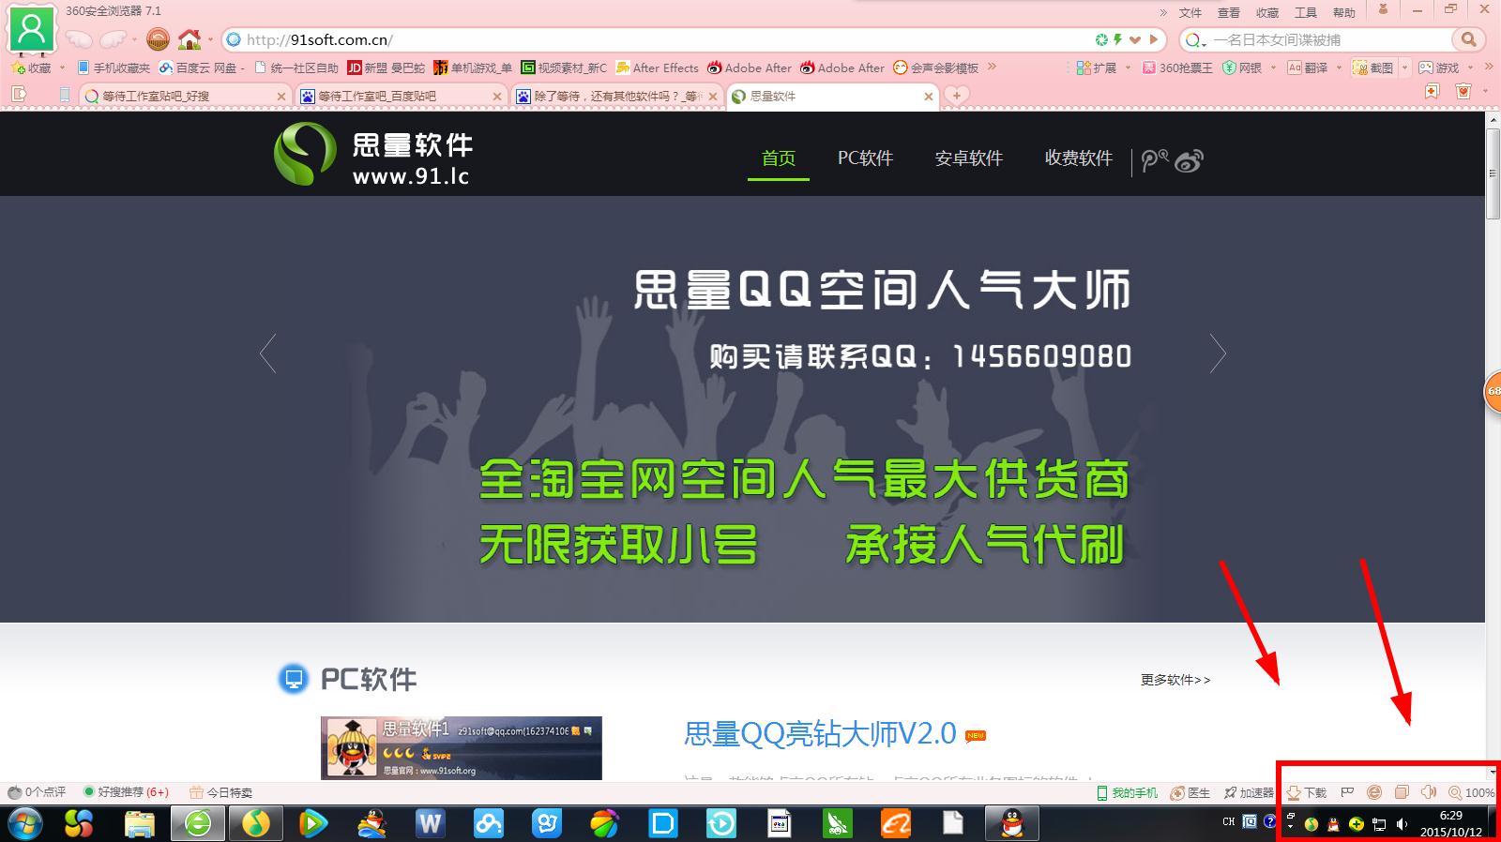
Task: Click the green lightning speed-mode icon
Action: coord(1117,39)
